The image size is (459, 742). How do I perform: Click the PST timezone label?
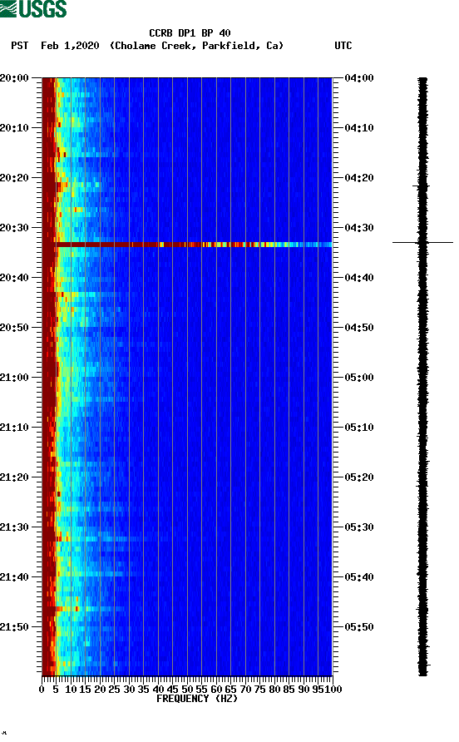(19, 46)
